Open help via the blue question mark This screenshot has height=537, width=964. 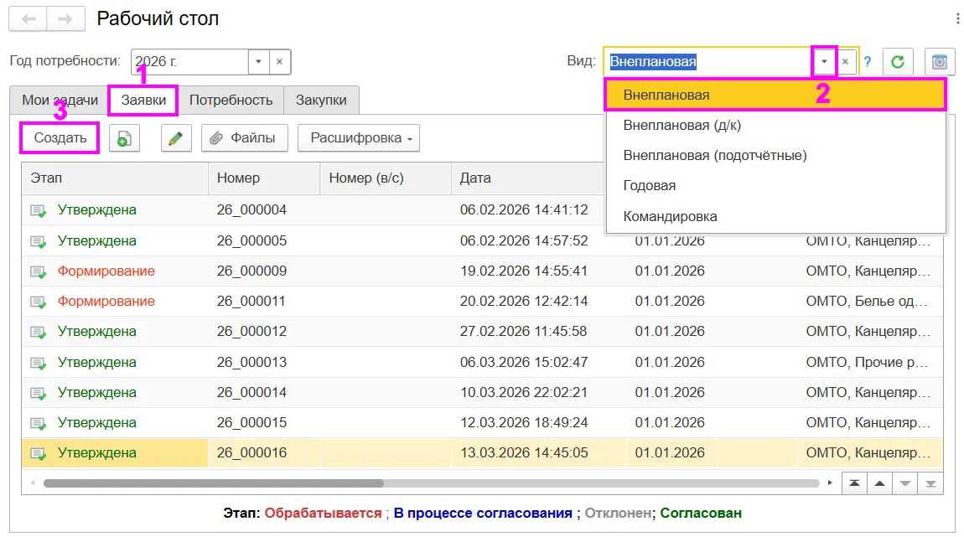point(867,61)
